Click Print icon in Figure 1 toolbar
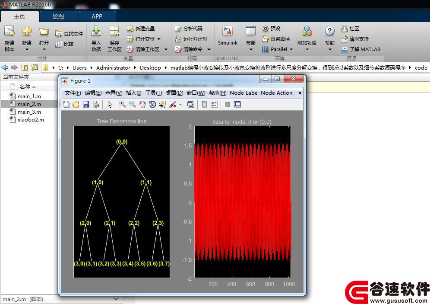The image size is (430, 304). coord(96,104)
